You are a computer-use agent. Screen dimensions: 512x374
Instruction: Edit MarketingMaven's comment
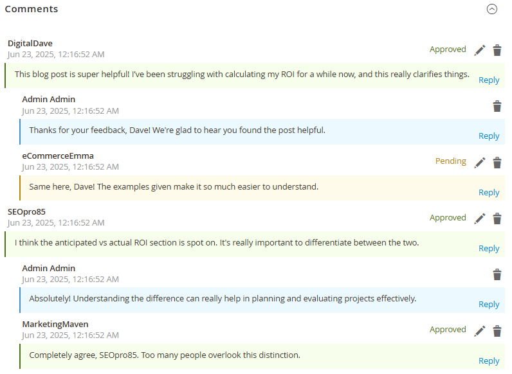tap(480, 331)
